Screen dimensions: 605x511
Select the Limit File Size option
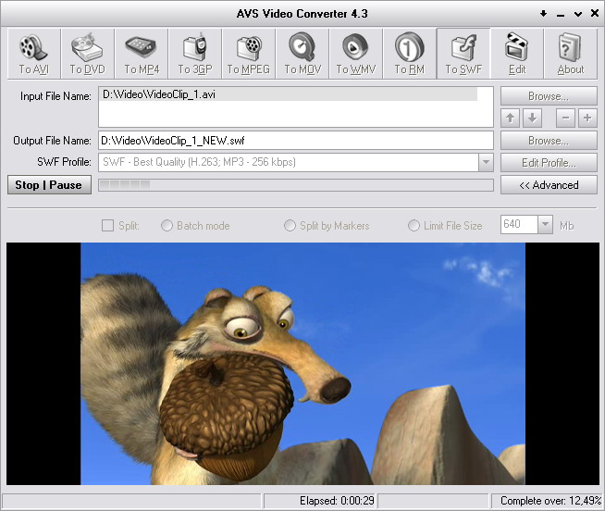tap(414, 226)
